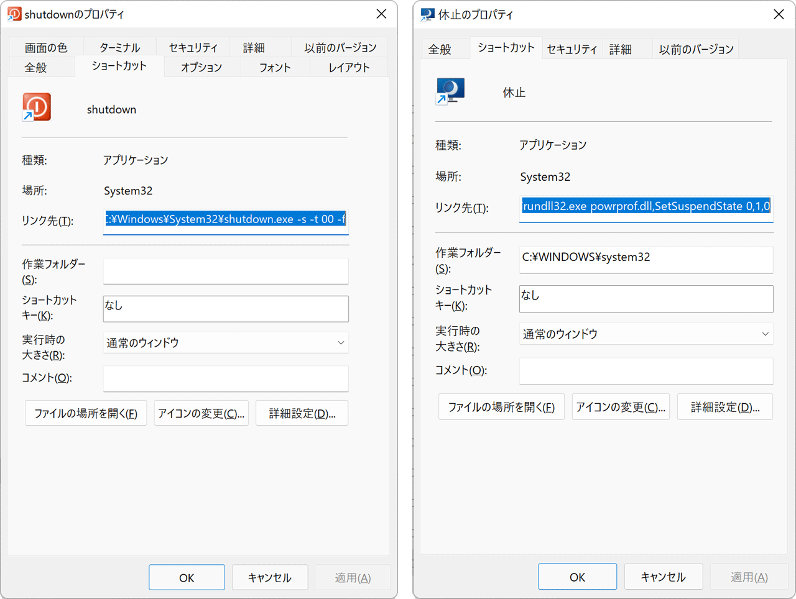Click System32 location text in 休止 window
This screenshot has height=599, width=796.
545,176
